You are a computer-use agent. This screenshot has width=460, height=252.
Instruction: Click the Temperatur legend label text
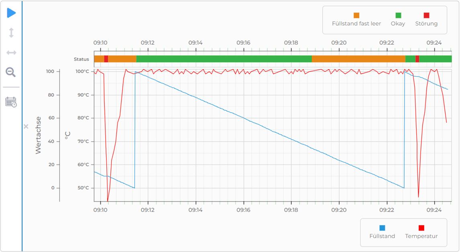tap(421, 236)
